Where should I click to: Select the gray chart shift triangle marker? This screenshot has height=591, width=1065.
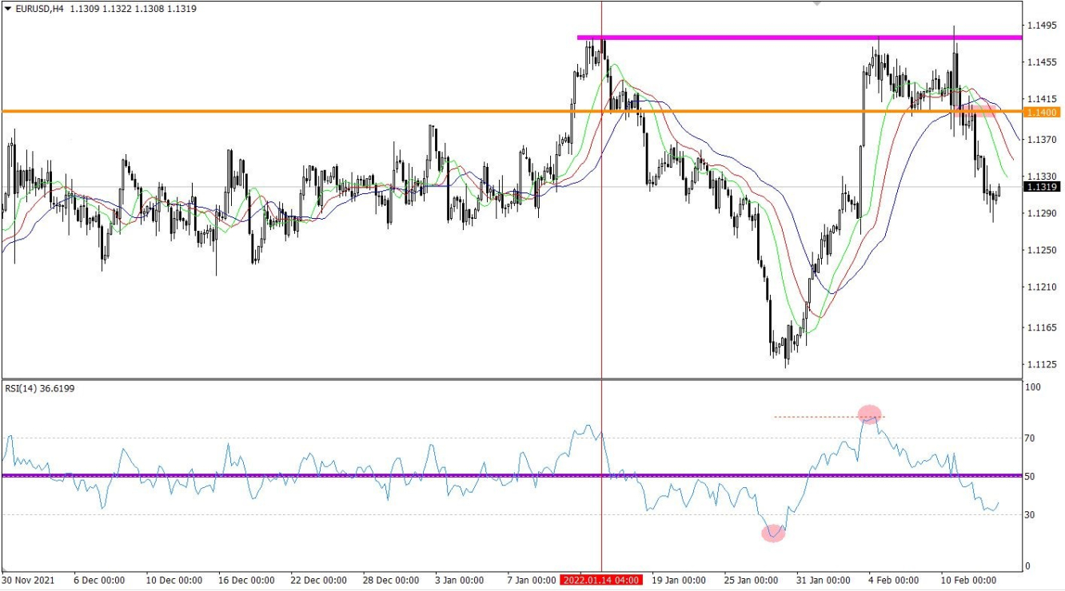point(816,3)
